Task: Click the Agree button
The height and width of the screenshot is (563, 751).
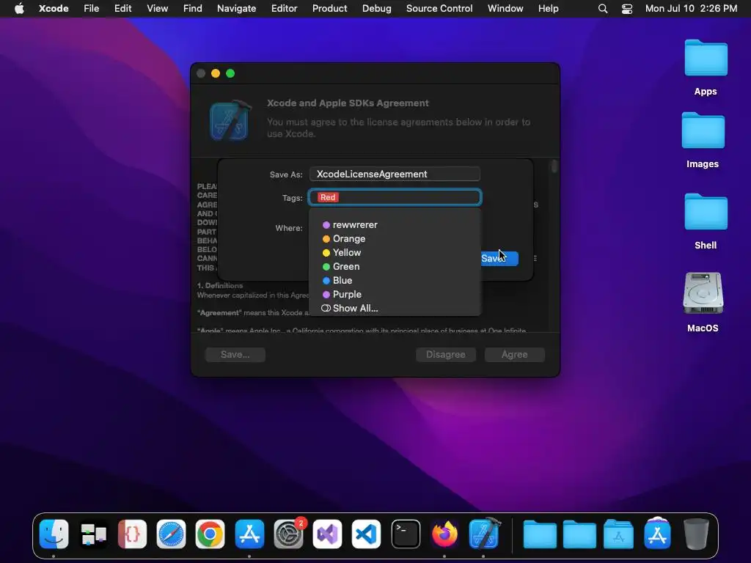Action: coord(514,354)
